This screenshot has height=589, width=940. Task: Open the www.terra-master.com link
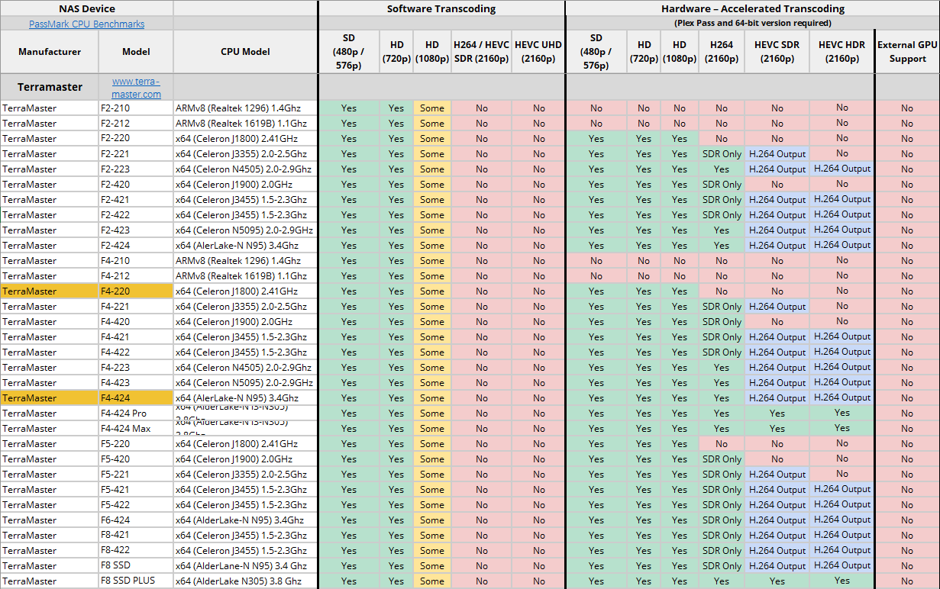136,87
